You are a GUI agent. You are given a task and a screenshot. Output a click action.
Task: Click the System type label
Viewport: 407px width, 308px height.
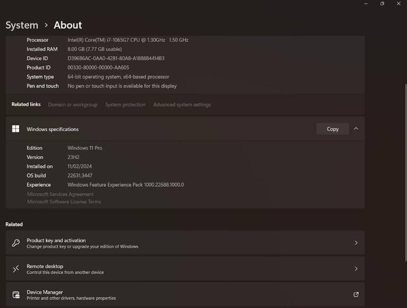pyautogui.click(x=40, y=77)
